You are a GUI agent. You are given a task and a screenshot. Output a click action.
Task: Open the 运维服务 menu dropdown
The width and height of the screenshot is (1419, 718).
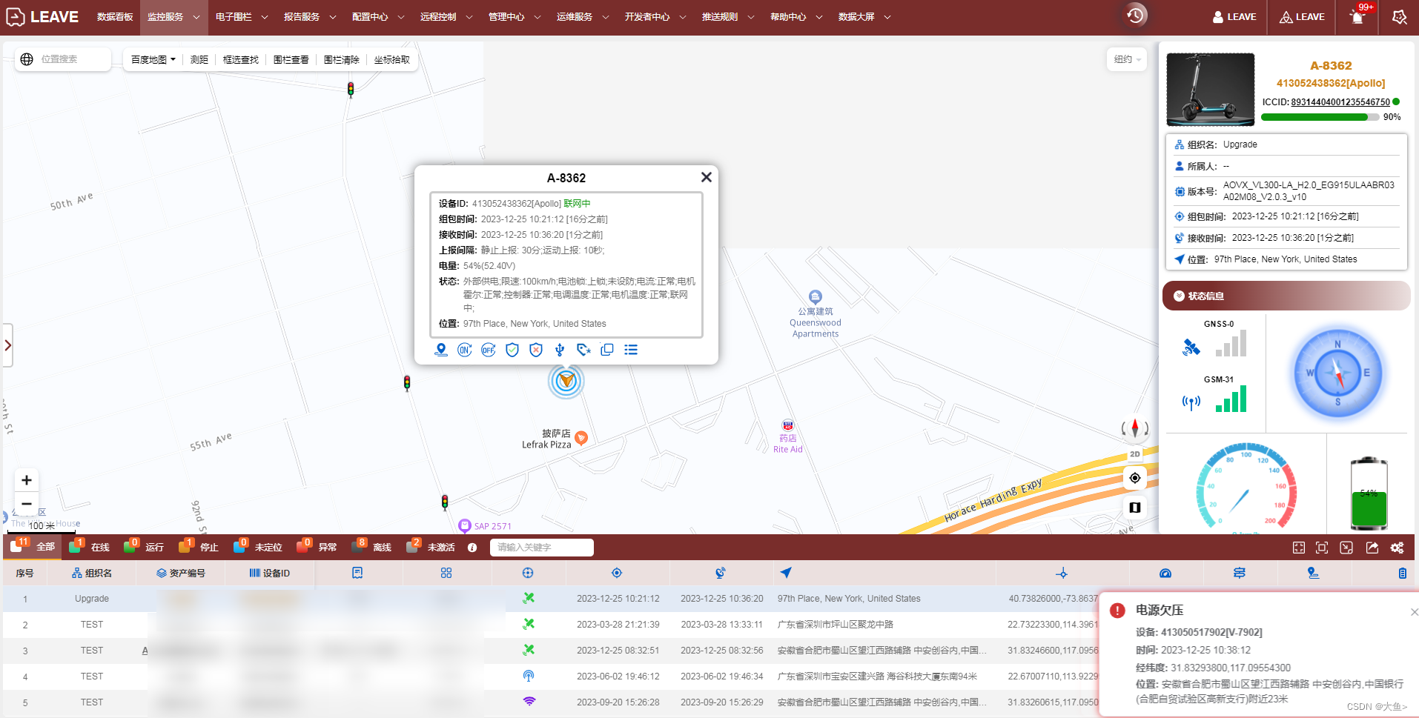point(583,17)
